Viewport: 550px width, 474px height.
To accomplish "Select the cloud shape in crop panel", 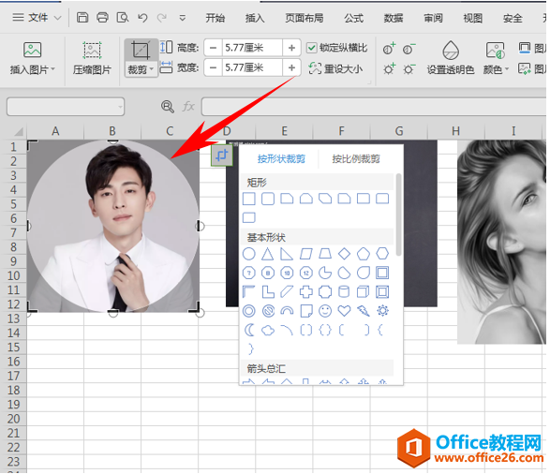I will (268, 330).
